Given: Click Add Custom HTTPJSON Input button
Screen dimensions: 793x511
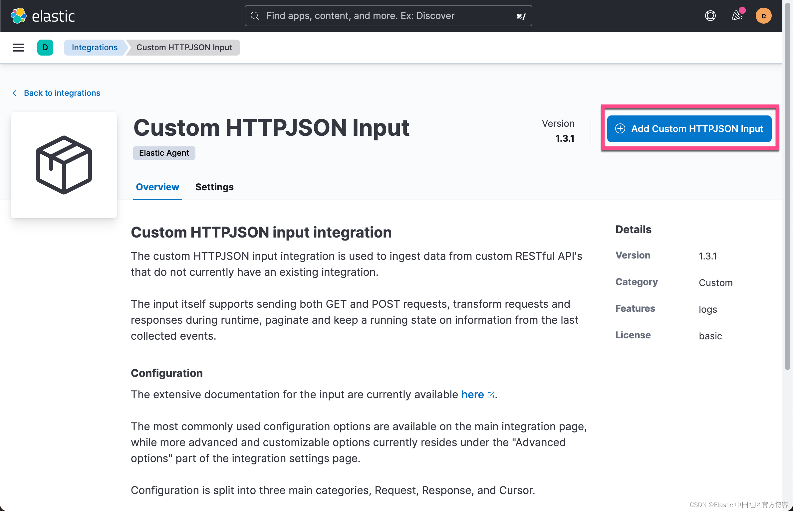Looking at the screenshot, I should [689, 129].
